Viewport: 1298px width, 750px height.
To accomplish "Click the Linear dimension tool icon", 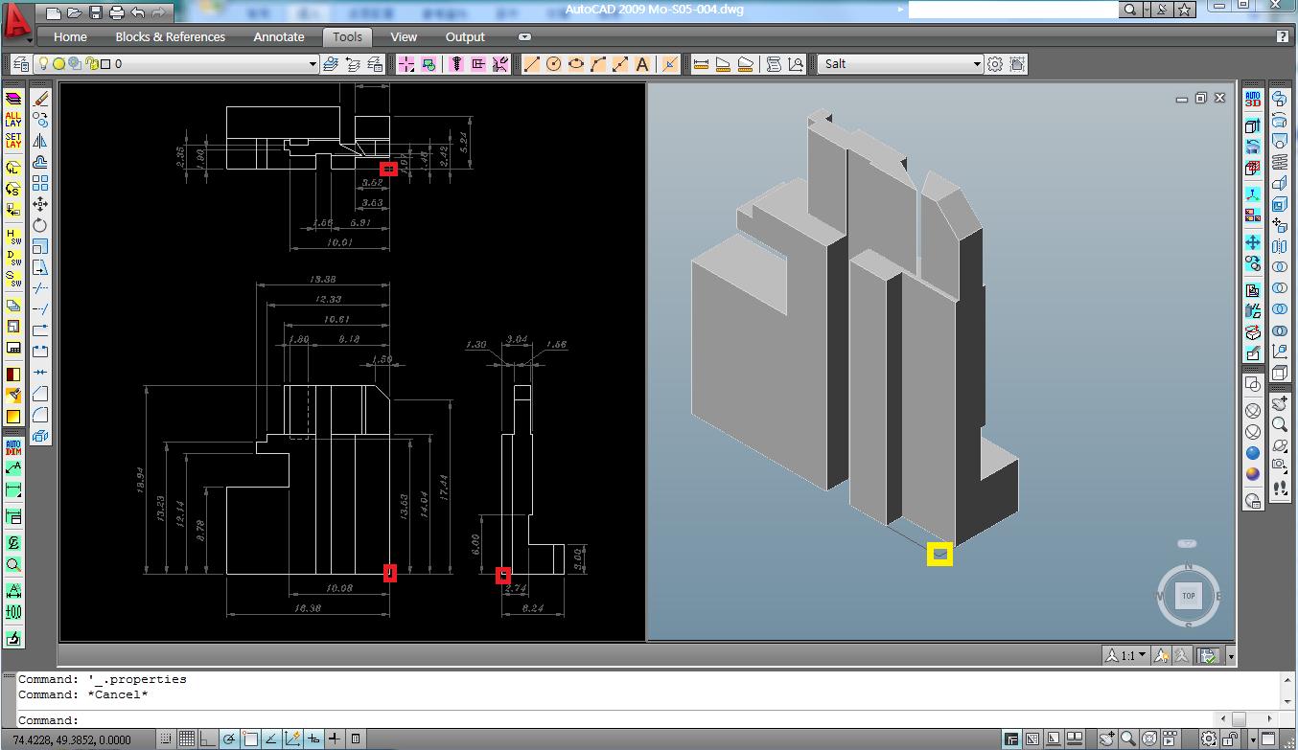I will pyautogui.click(x=701, y=64).
